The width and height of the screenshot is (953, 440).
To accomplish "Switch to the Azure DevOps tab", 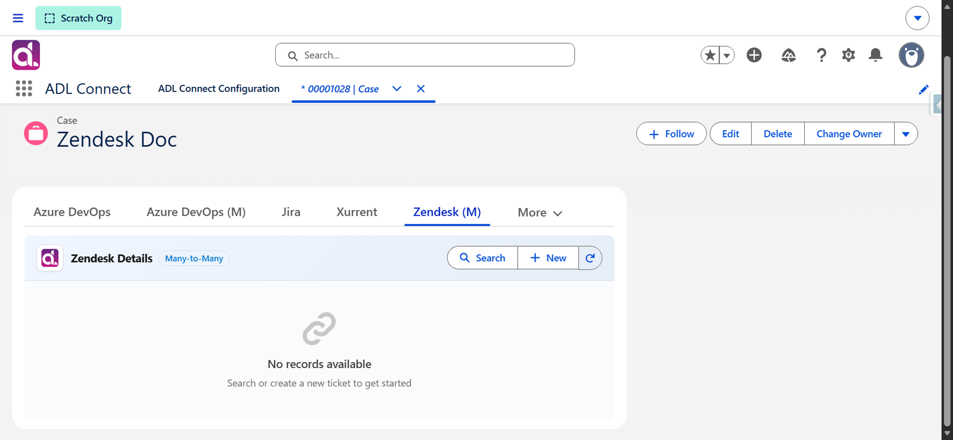I will (72, 212).
